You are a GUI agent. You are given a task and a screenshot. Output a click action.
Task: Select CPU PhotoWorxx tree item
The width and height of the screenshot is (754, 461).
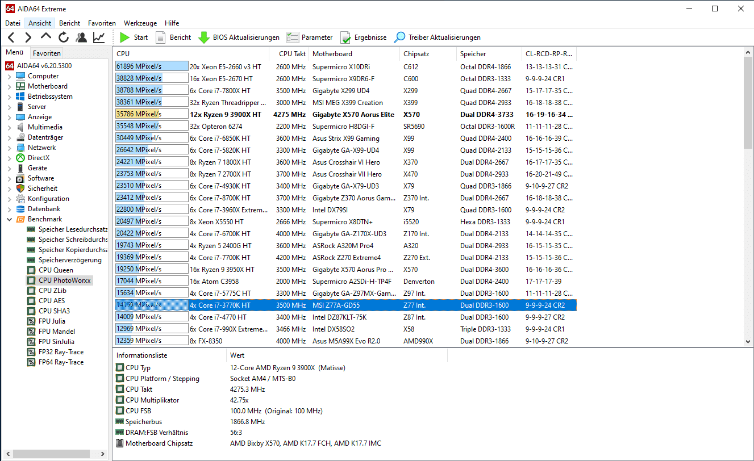coord(59,280)
